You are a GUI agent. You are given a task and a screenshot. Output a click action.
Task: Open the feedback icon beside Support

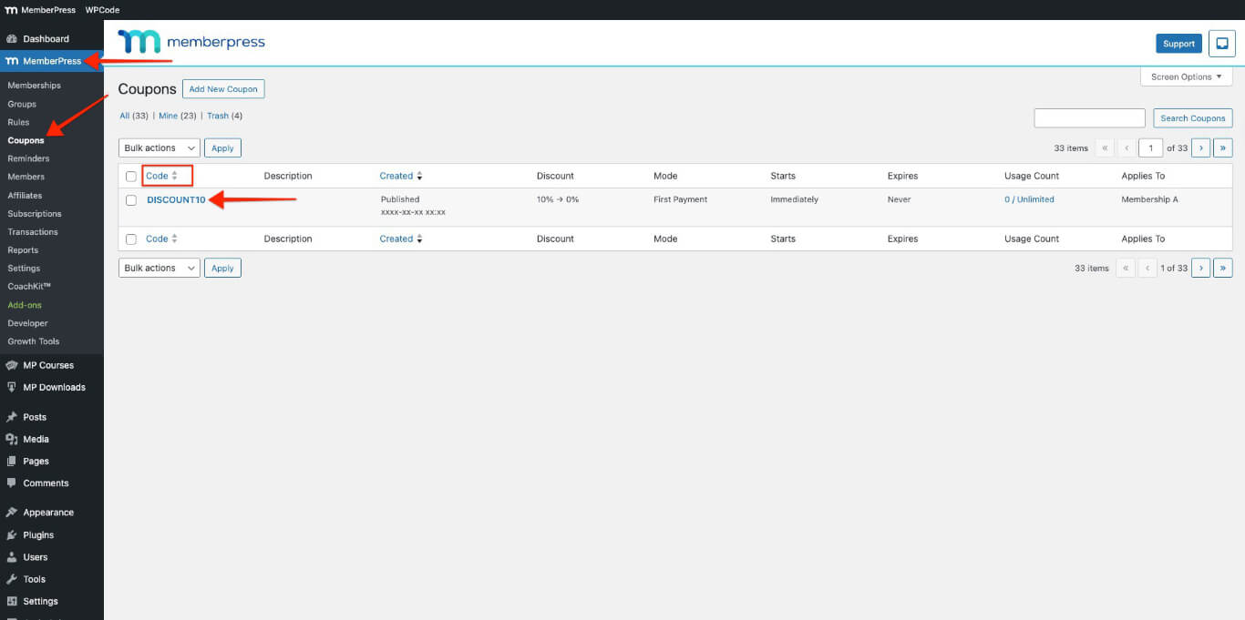[x=1221, y=43]
